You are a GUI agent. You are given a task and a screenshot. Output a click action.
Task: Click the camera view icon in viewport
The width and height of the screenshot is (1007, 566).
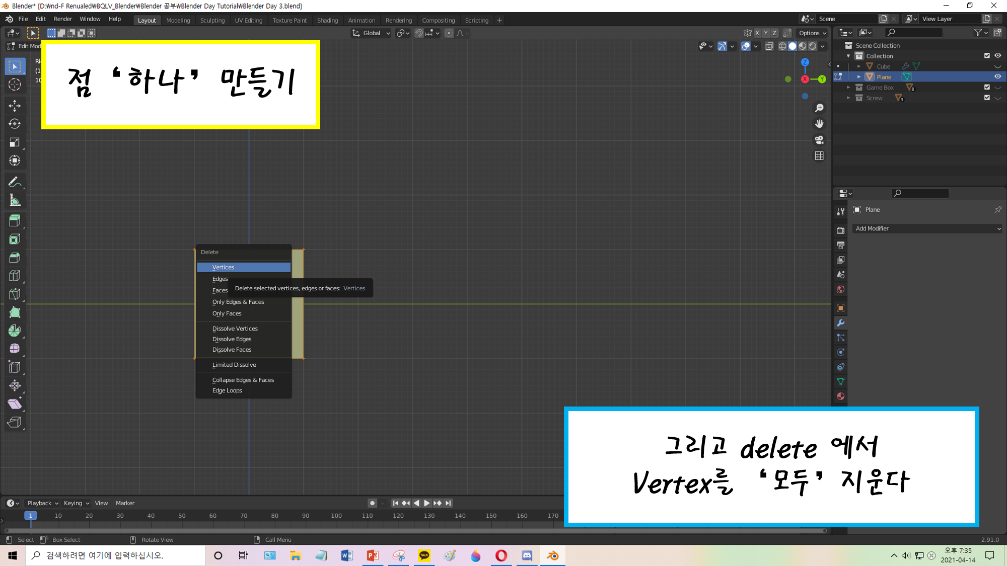(x=819, y=140)
